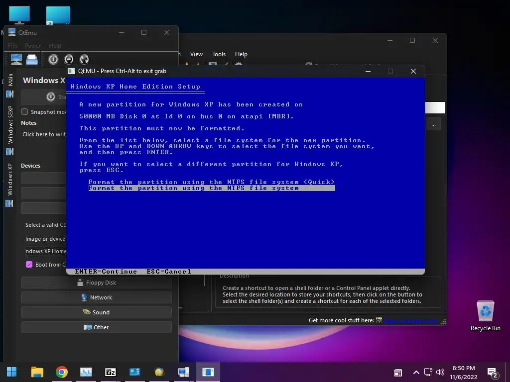Select the second desktop shortcut icon at top
This screenshot has width=510, height=382.
click(x=58, y=15)
